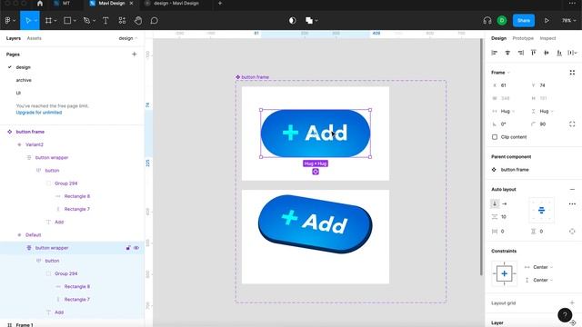
Task: Edit the corner radius field
Action: 547,124
